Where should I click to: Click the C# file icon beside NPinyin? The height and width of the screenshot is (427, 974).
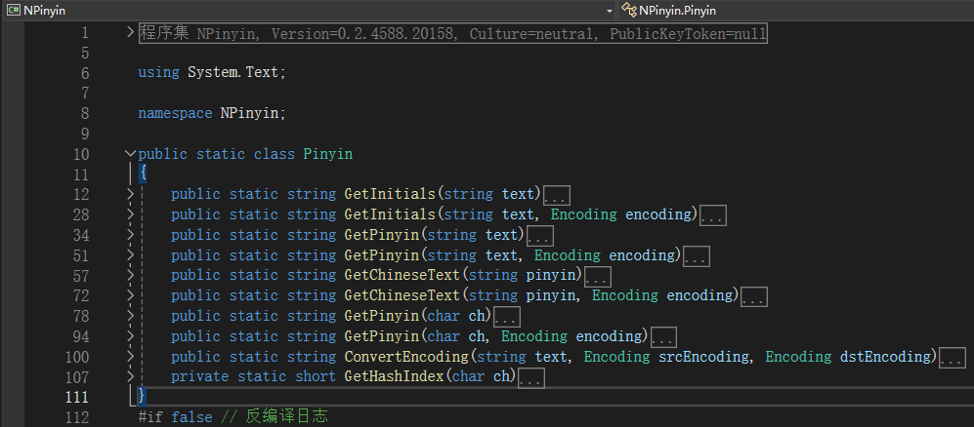tap(13, 11)
